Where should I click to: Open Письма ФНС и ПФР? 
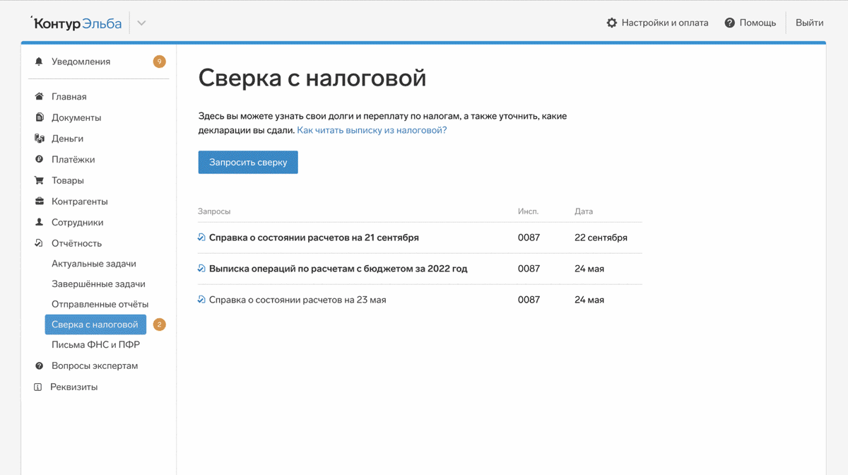(x=95, y=345)
